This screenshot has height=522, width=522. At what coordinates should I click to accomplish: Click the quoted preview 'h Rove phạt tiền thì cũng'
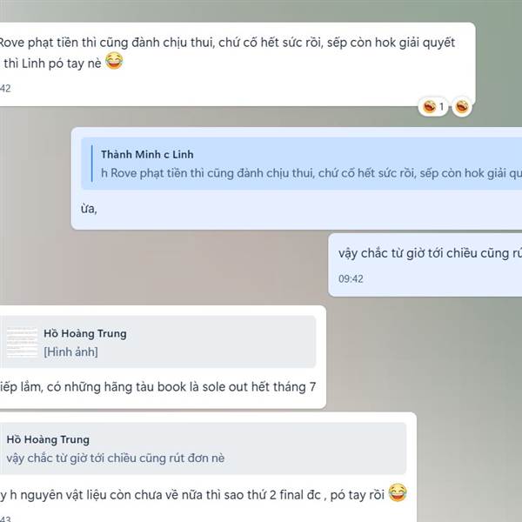[311, 173]
